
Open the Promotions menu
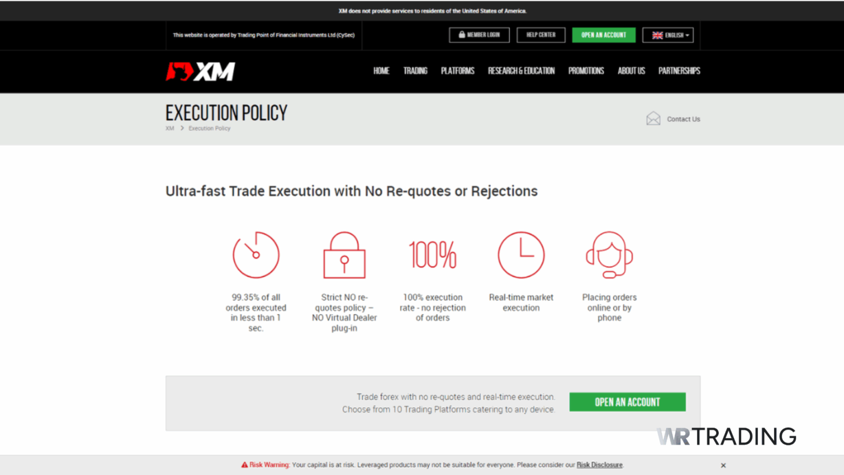point(586,71)
